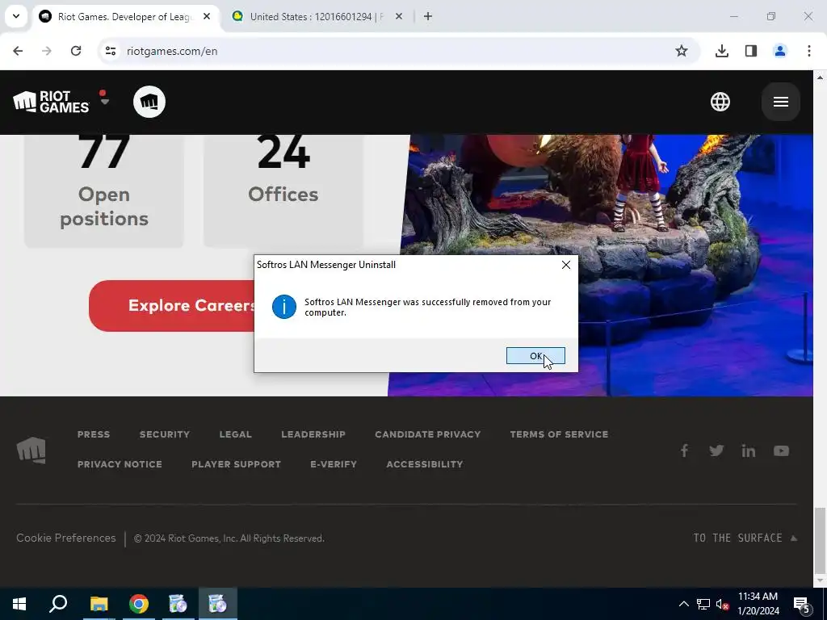Viewport: 827px width, 620px height.
Task: Open the globe language selector
Action: [720, 102]
